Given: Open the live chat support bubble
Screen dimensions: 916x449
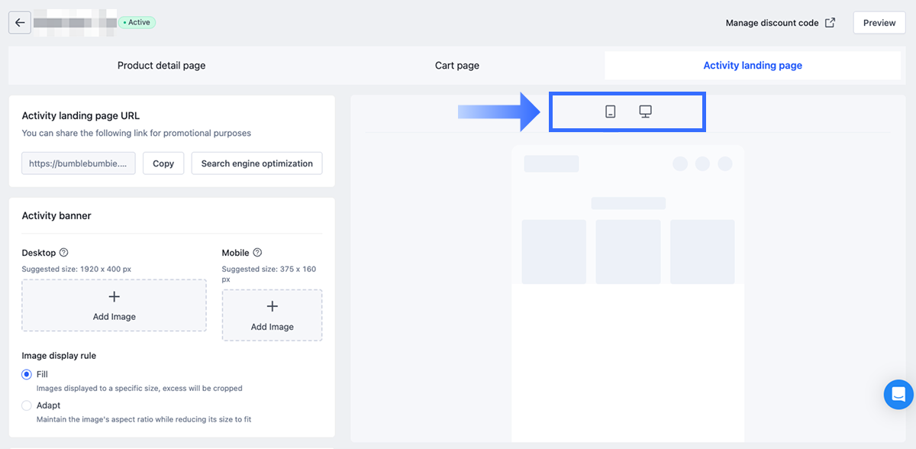Looking at the screenshot, I should (898, 395).
